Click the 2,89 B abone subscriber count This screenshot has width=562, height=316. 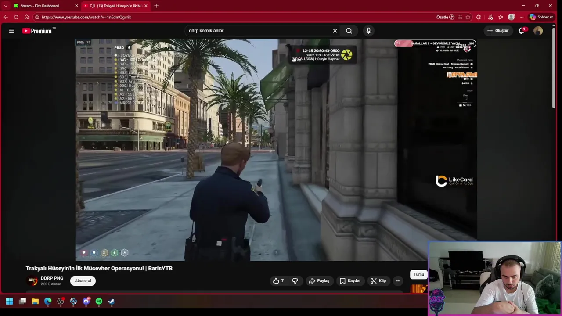[51, 284]
